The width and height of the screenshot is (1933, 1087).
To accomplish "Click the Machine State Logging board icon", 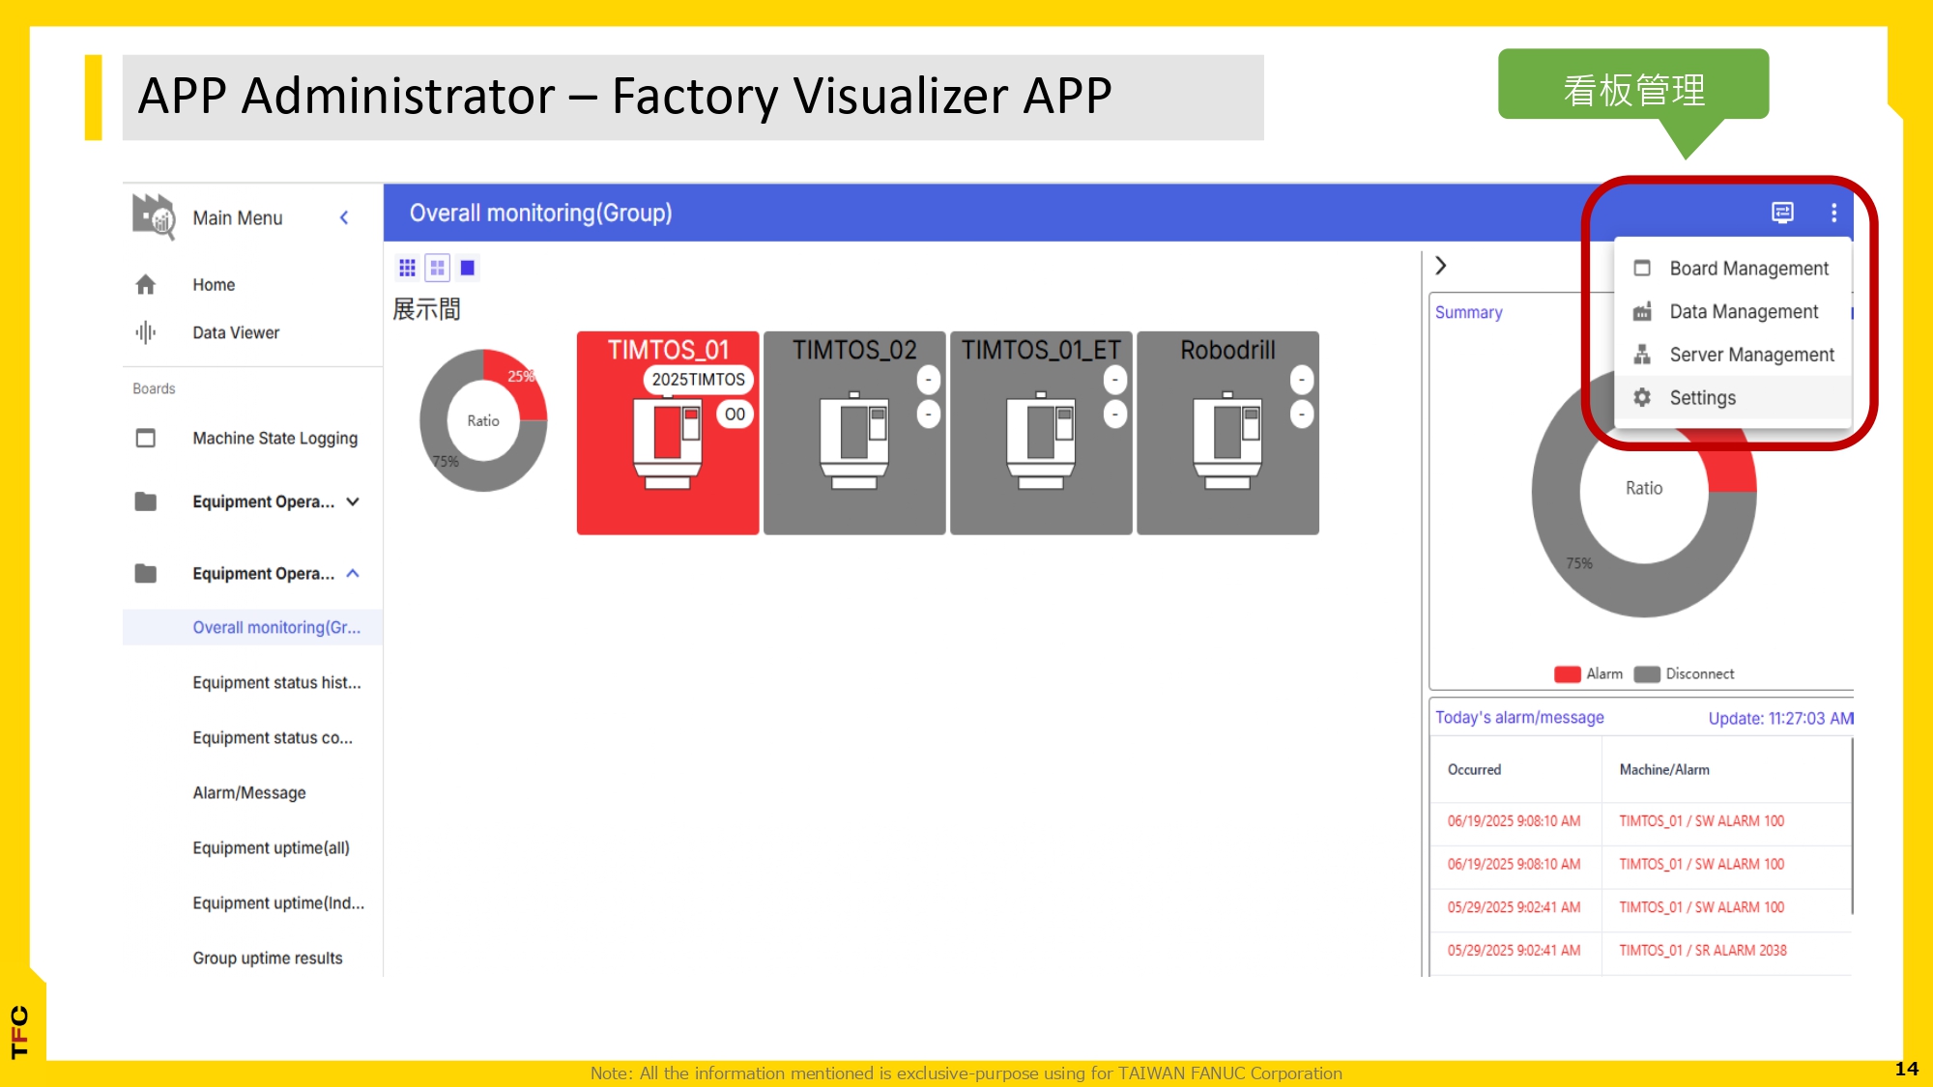I will [x=146, y=438].
